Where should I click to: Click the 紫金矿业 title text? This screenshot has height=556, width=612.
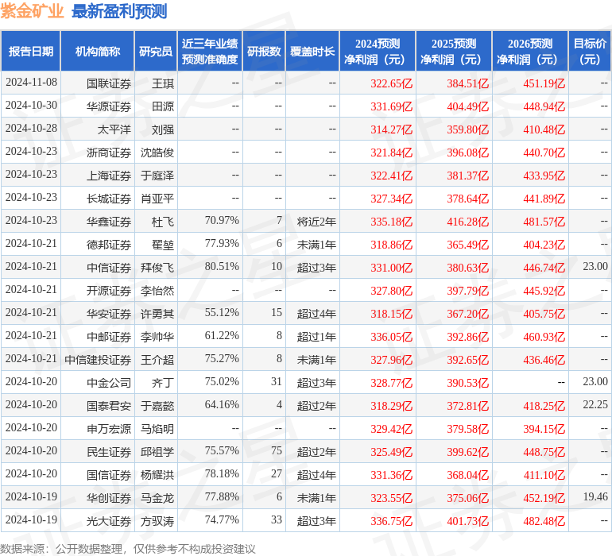(x=32, y=11)
